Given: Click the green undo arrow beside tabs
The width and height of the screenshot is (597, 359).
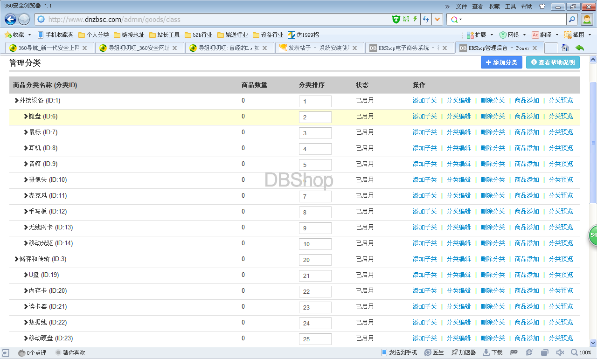Looking at the screenshot, I should coord(580,48).
